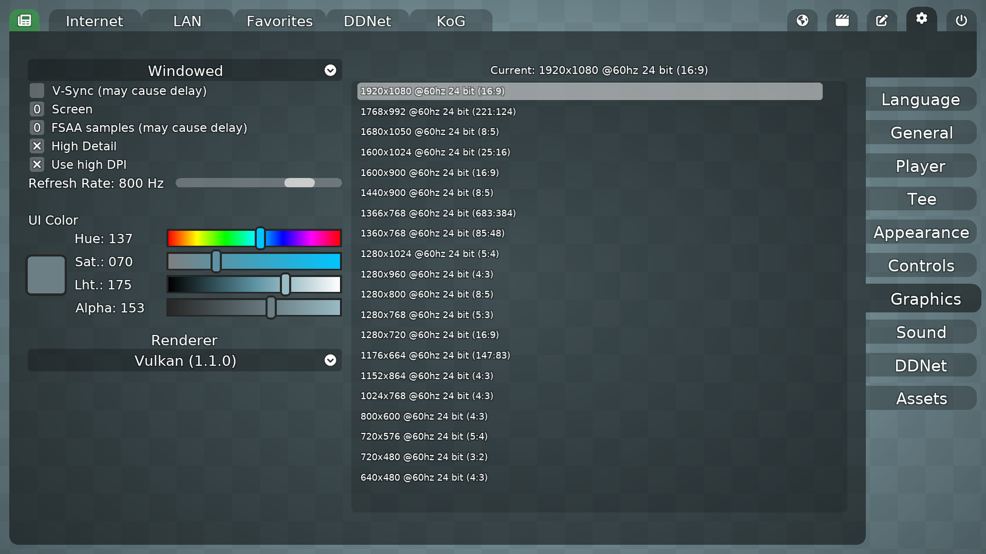Quit the game via power icon
Screen dimensions: 986x554
(x=961, y=20)
